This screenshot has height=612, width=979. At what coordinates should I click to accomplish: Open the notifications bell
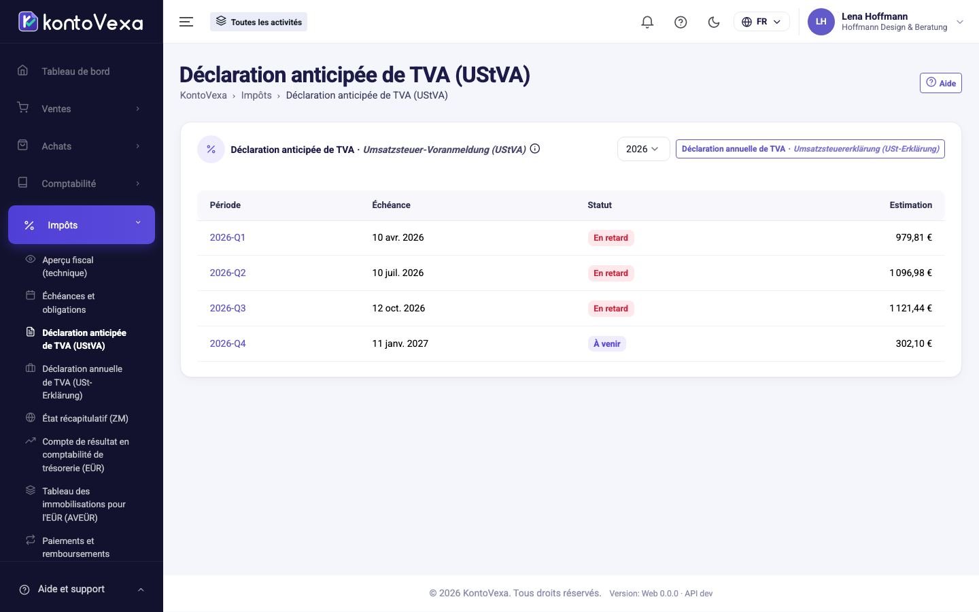647,22
